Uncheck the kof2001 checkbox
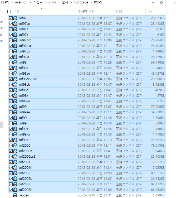Image resolution: width=176 pixels, height=198 pixels. (11, 162)
